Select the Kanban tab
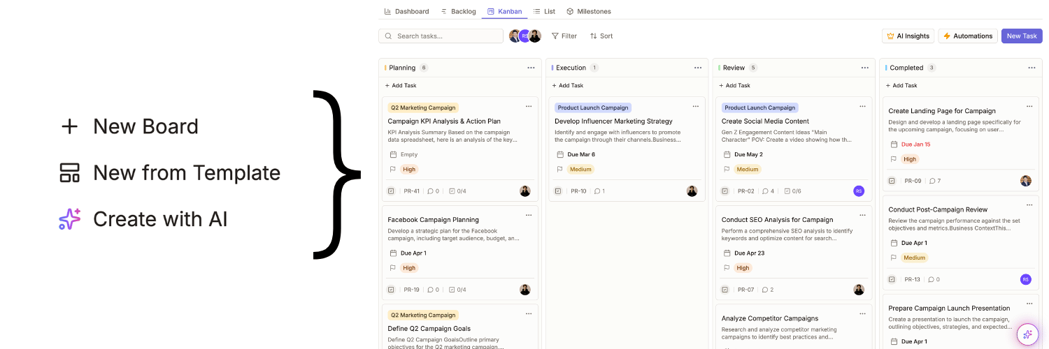This screenshot has height=349, width=1049. [505, 11]
